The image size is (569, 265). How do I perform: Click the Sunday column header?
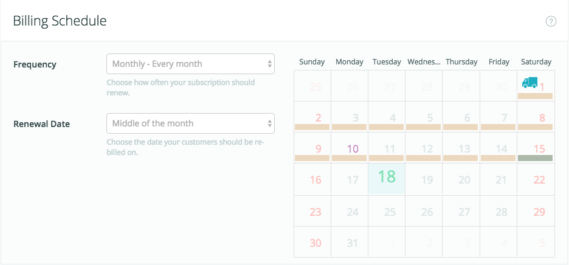click(x=312, y=62)
